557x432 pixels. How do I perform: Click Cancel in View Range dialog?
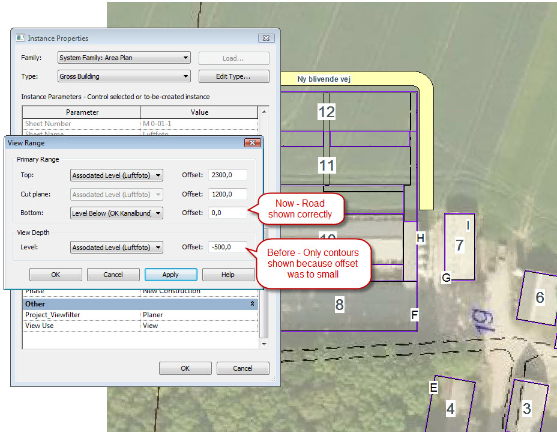point(113,275)
